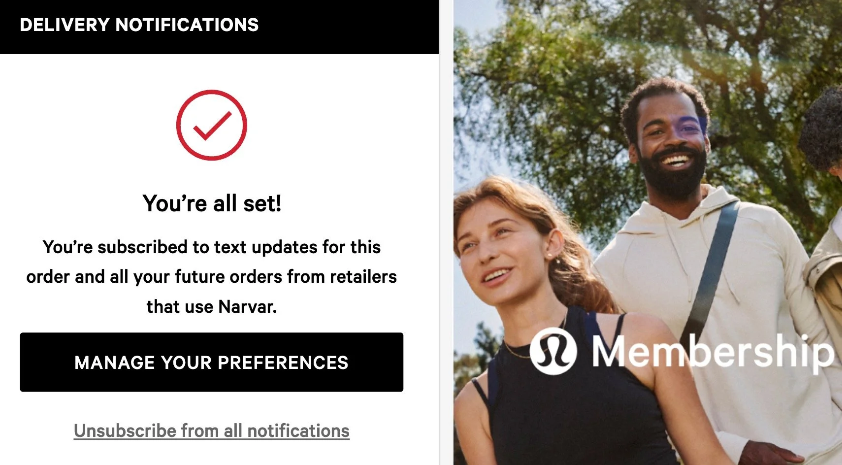Image resolution: width=842 pixels, height=465 pixels.
Task: Click the "You're all set!" heading
Action: click(x=212, y=203)
